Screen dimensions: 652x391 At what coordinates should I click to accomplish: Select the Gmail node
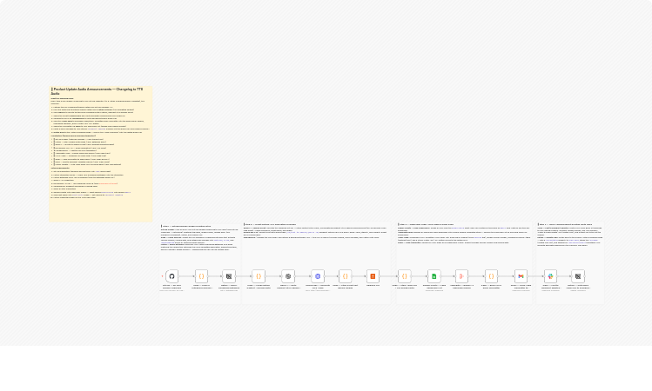coord(521,275)
